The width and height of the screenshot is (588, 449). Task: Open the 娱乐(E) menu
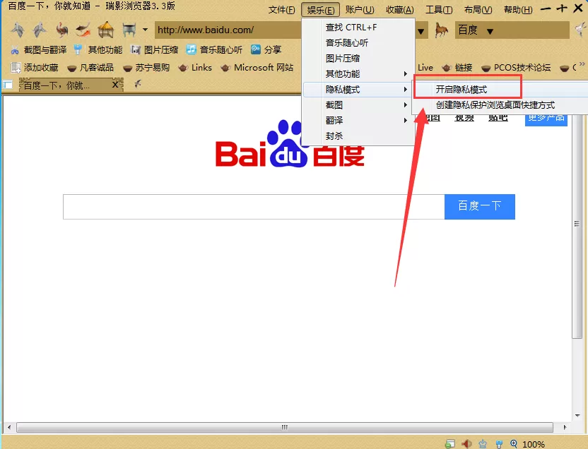(321, 10)
